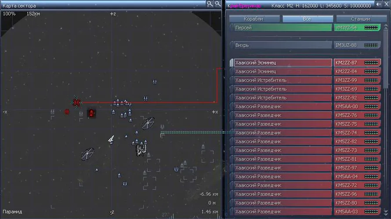Switch to the Станции tab
The image size is (391, 219).
tap(360, 19)
